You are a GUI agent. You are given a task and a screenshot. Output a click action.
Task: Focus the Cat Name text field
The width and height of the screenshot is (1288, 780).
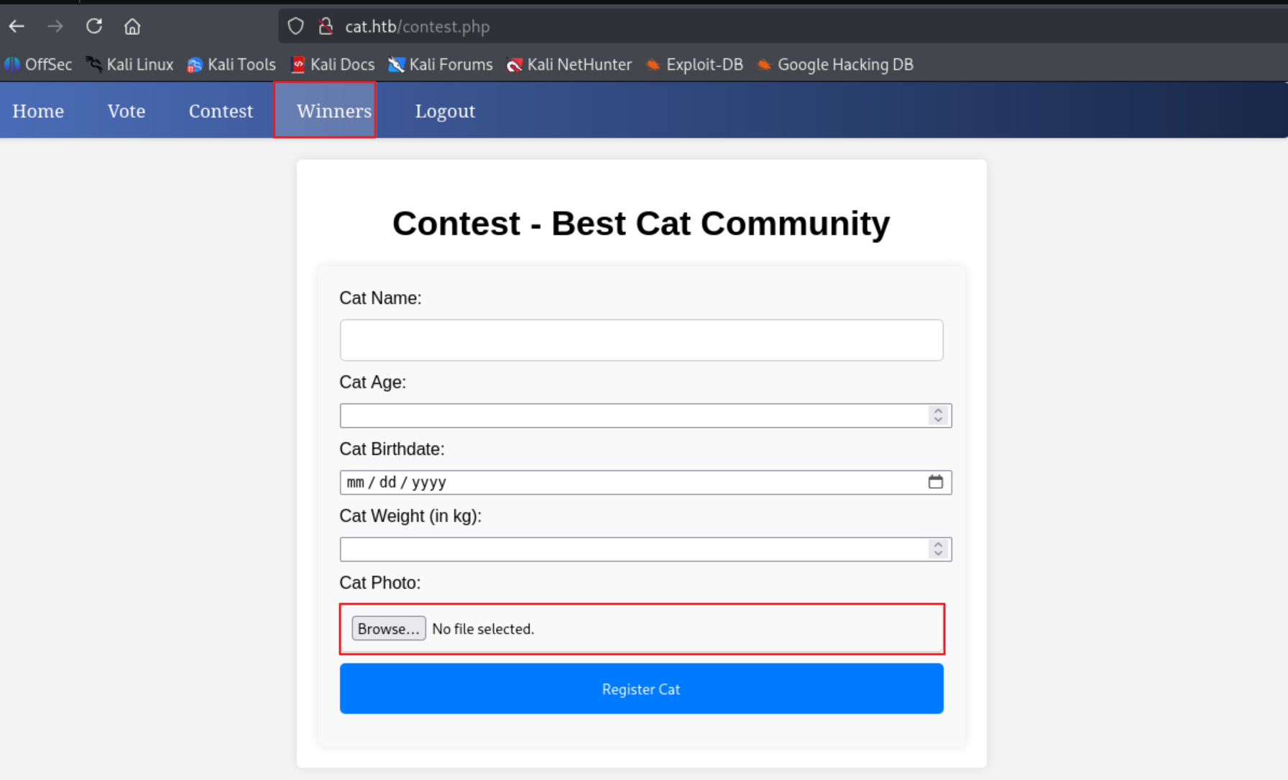[x=641, y=340]
